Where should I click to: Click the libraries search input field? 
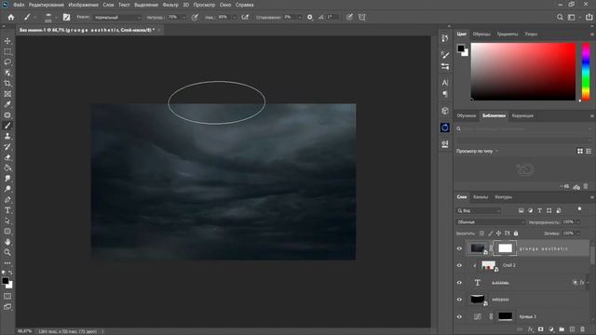[x=523, y=128]
